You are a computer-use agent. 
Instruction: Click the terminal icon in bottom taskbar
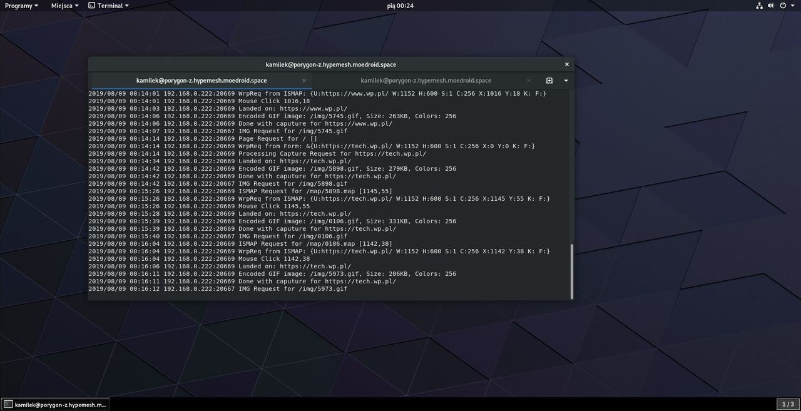point(8,405)
